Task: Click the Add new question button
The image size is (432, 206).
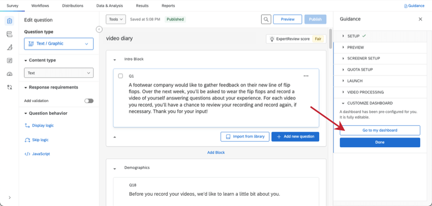Action: click(295, 136)
